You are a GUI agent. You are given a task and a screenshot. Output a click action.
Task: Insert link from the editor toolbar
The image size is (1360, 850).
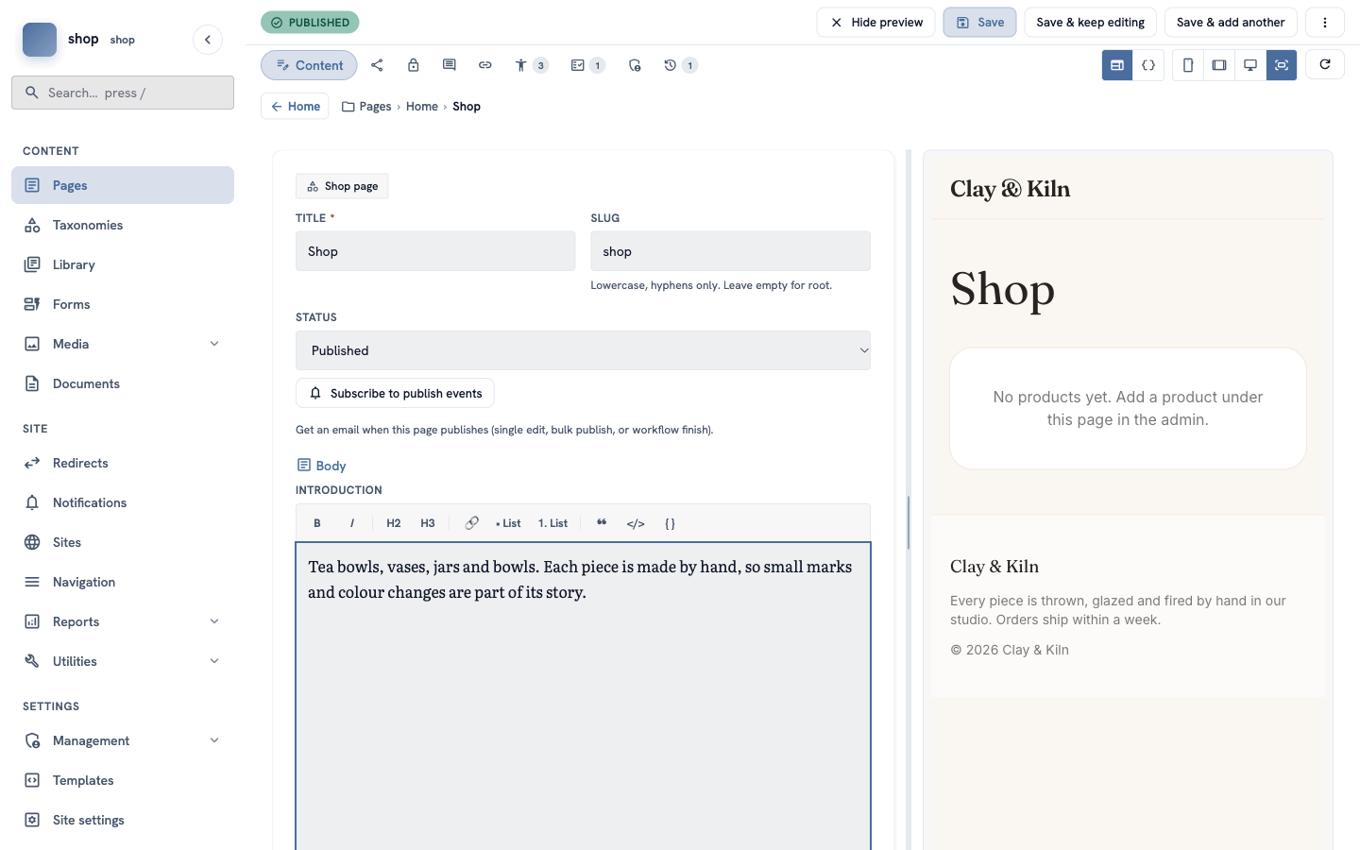click(x=471, y=523)
